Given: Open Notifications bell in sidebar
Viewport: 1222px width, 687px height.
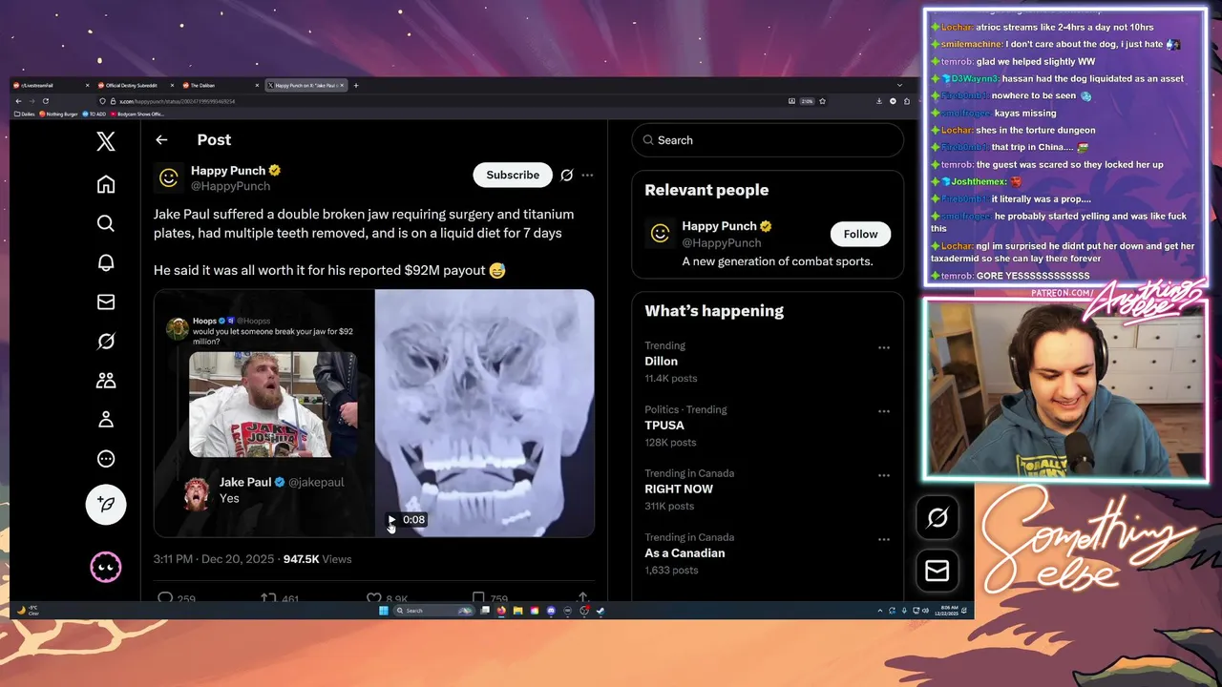Looking at the screenshot, I should [x=106, y=262].
